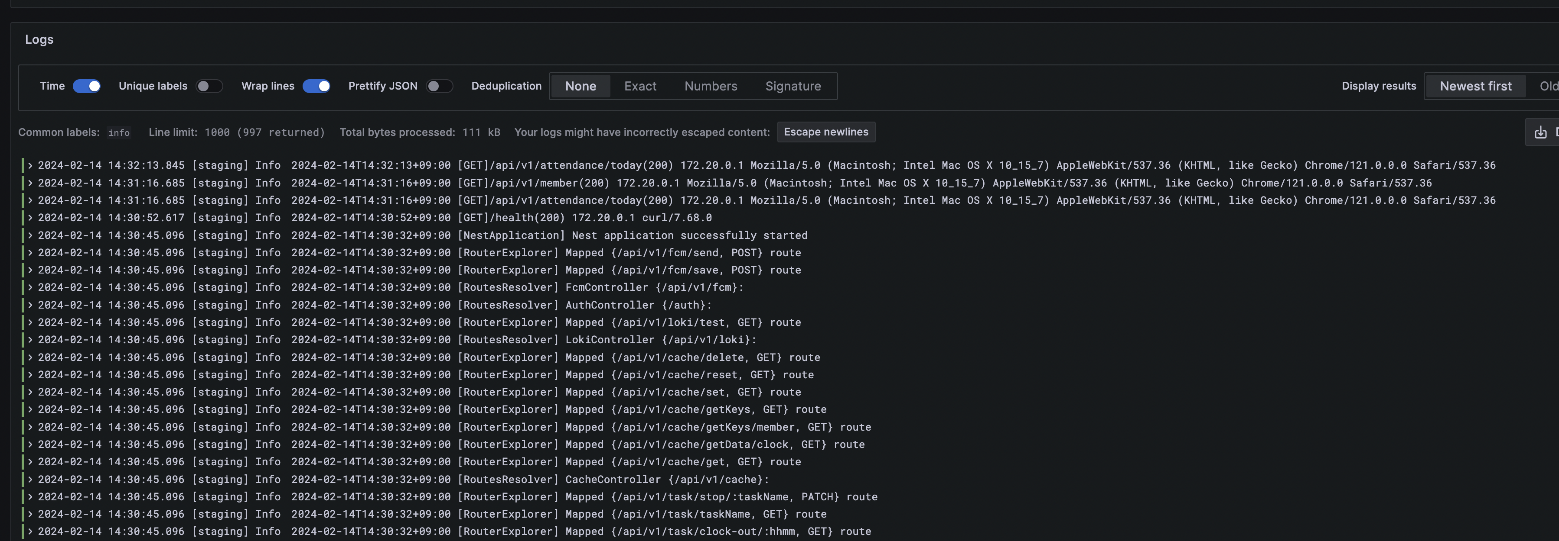Enable the Prettify JSON switch
This screenshot has width=1559, height=541.
(439, 86)
